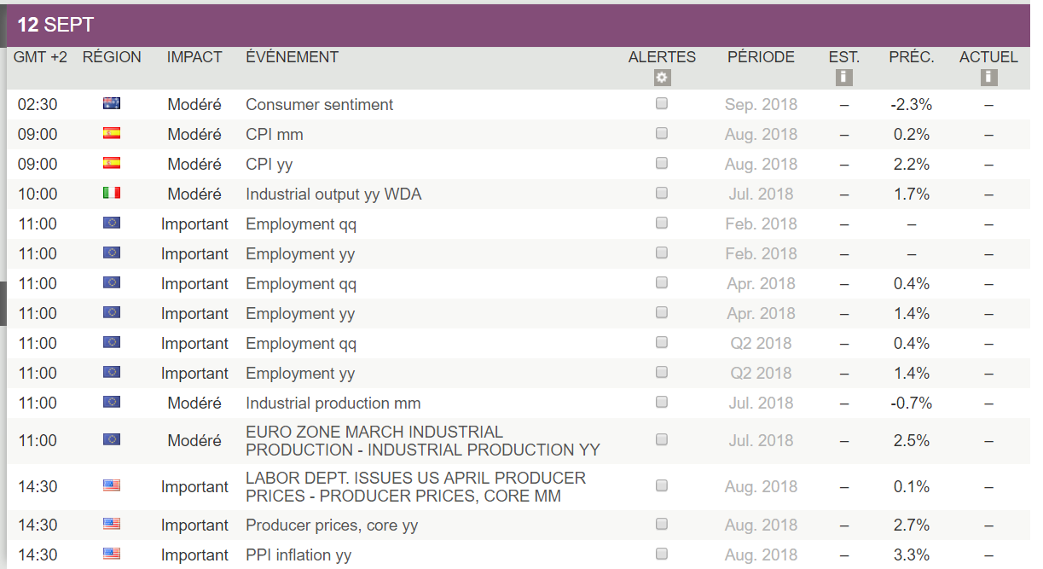Click the Spanish flag on CPI mm row
Viewport: 1043px width, 569px height.
click(112, 134)
